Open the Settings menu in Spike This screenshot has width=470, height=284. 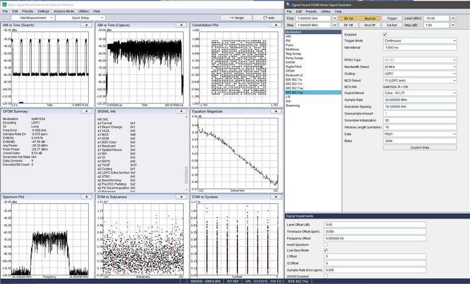click(43, 11)
